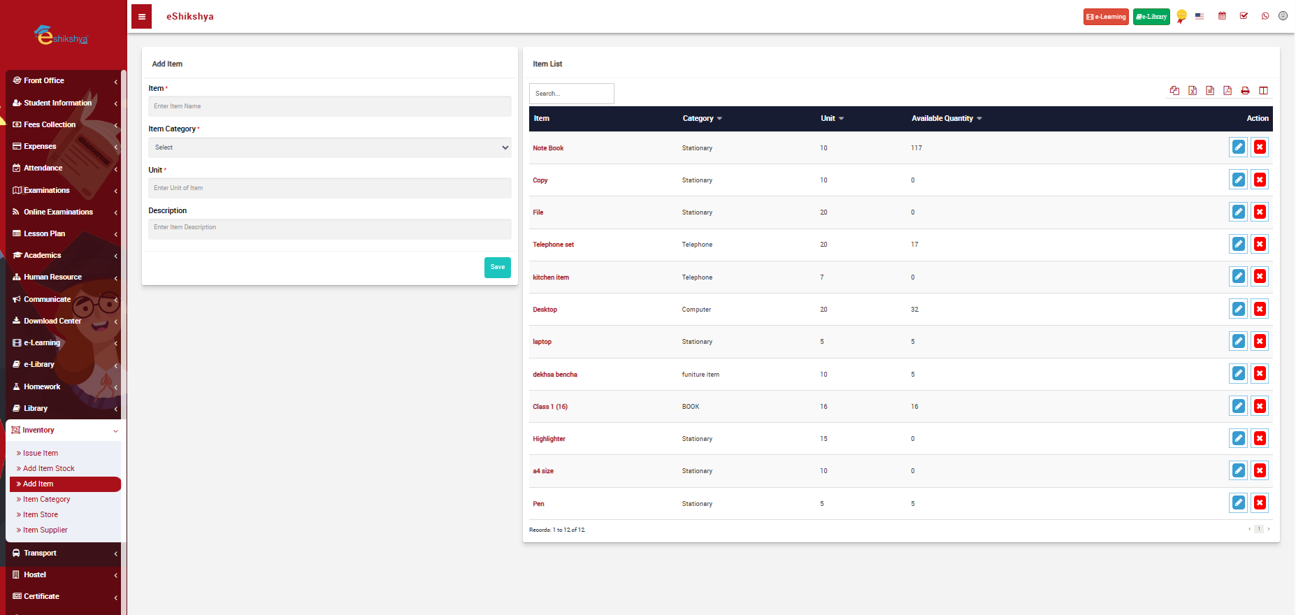Open the calendar icon in top bar
The height and width of the screenshot is (615, 1296).
coord(1222,16)
